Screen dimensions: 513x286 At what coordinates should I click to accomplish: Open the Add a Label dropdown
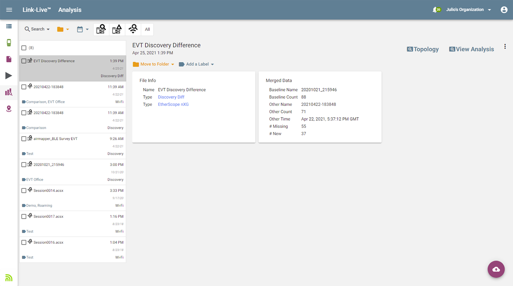pyautogui.click(x=196, y=64)
